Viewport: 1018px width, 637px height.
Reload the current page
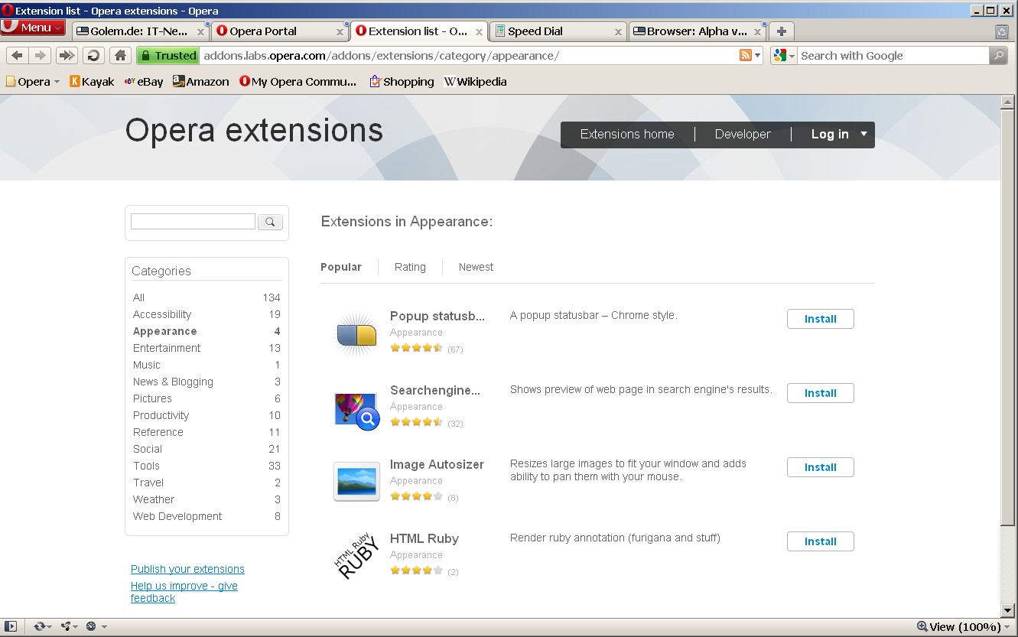pyautogui.click(x=93, y=55)
